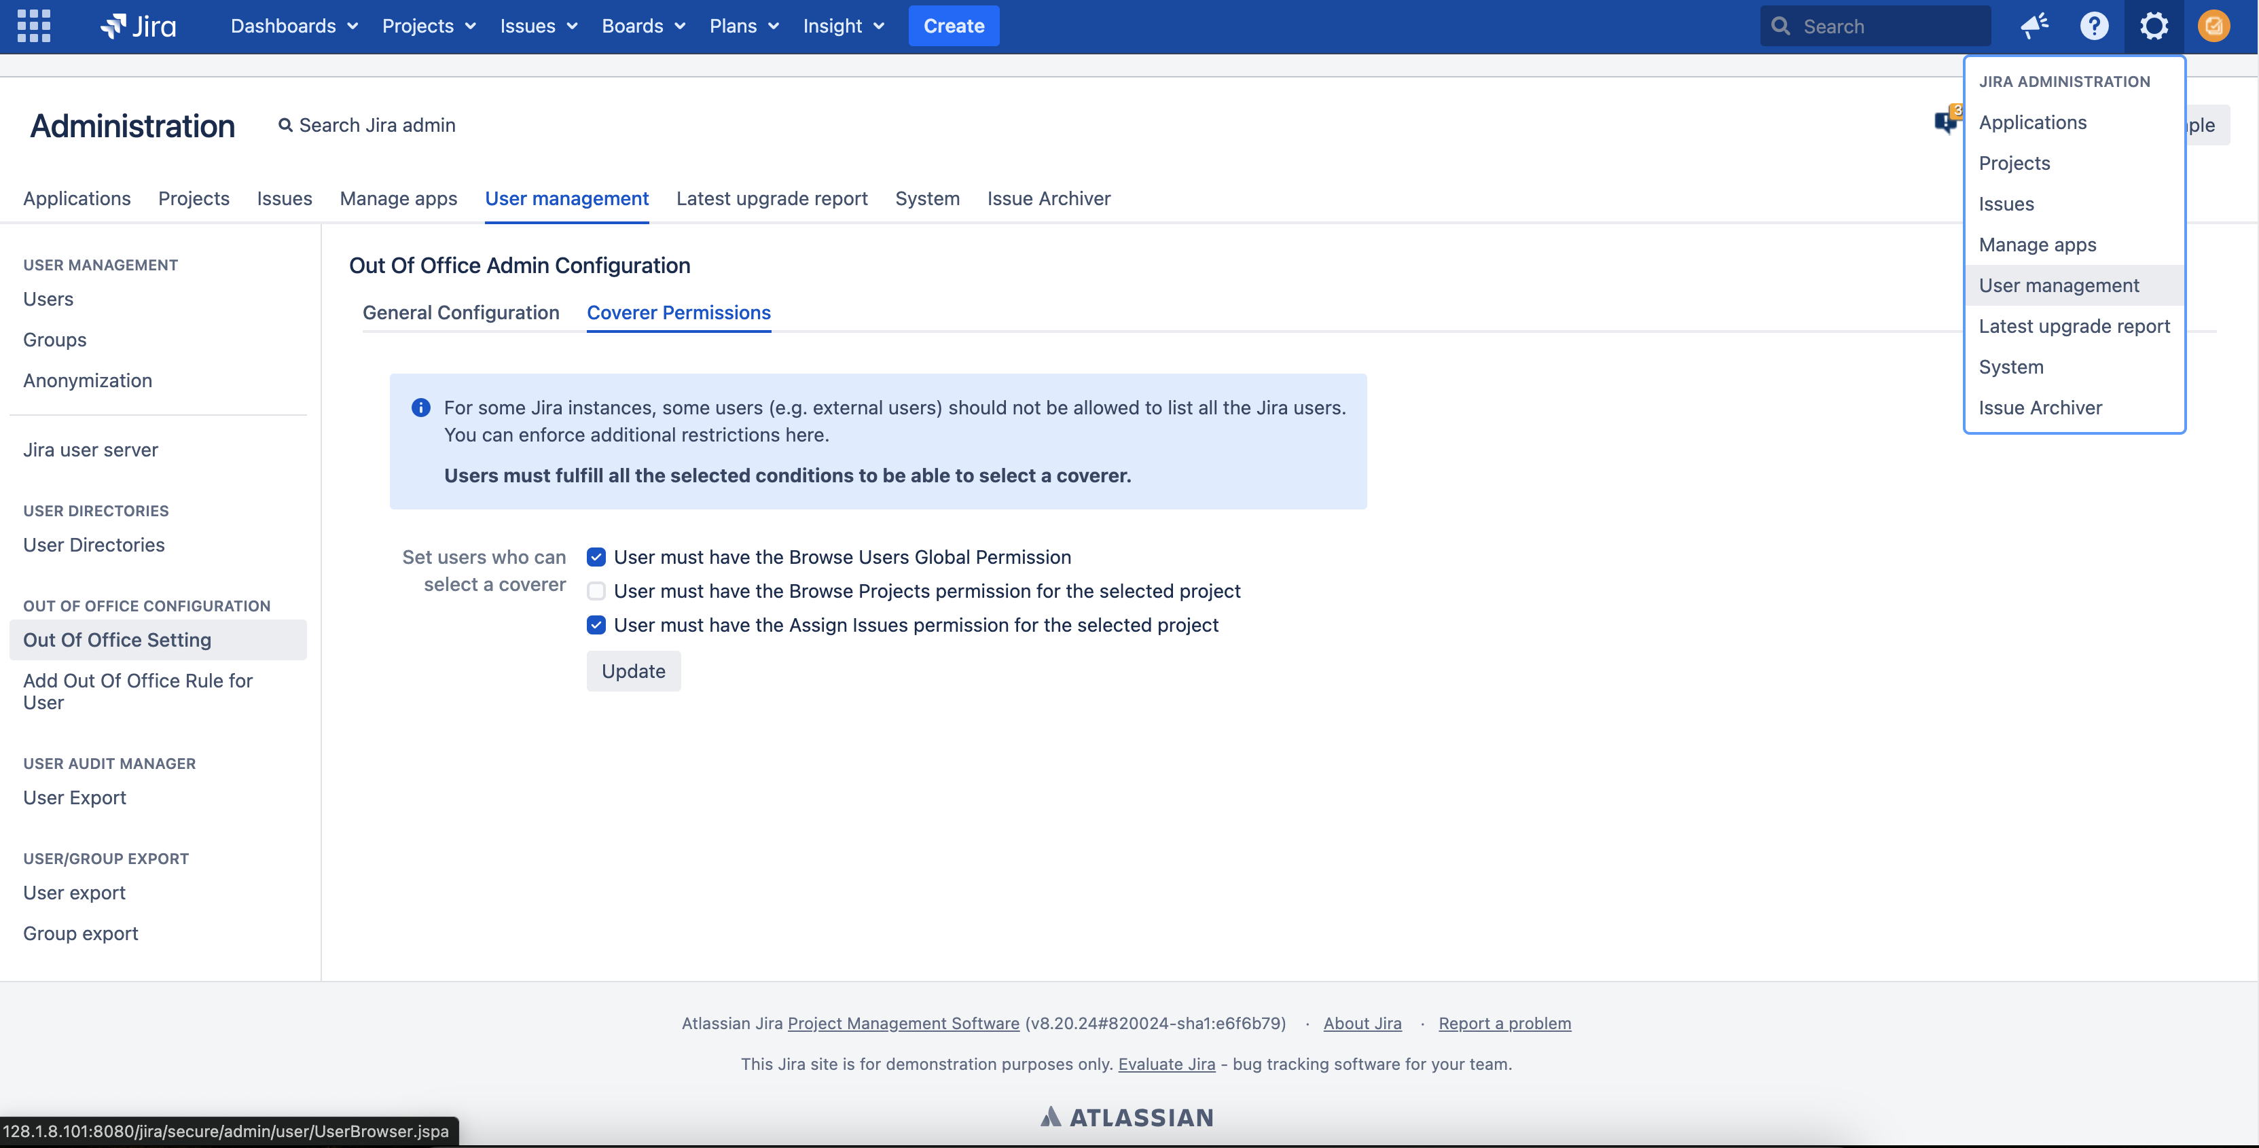Open the app switcher grid icon
The image size is (2259, 1148).
(33, 25)
